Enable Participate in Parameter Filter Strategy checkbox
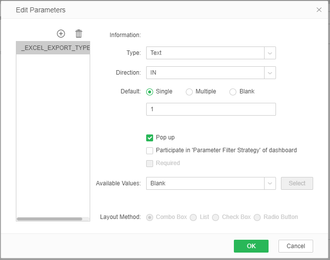This screenshot has height=260, width=330. [150, 150]
